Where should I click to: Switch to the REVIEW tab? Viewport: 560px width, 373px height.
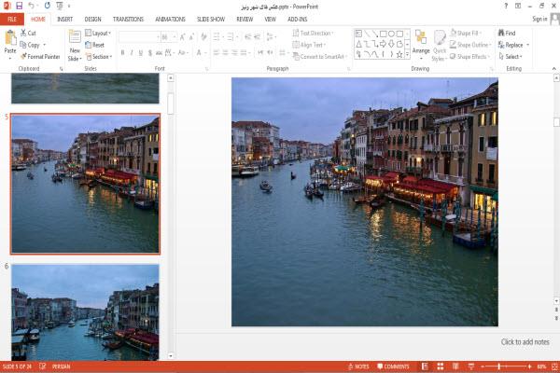pos(245,20)
